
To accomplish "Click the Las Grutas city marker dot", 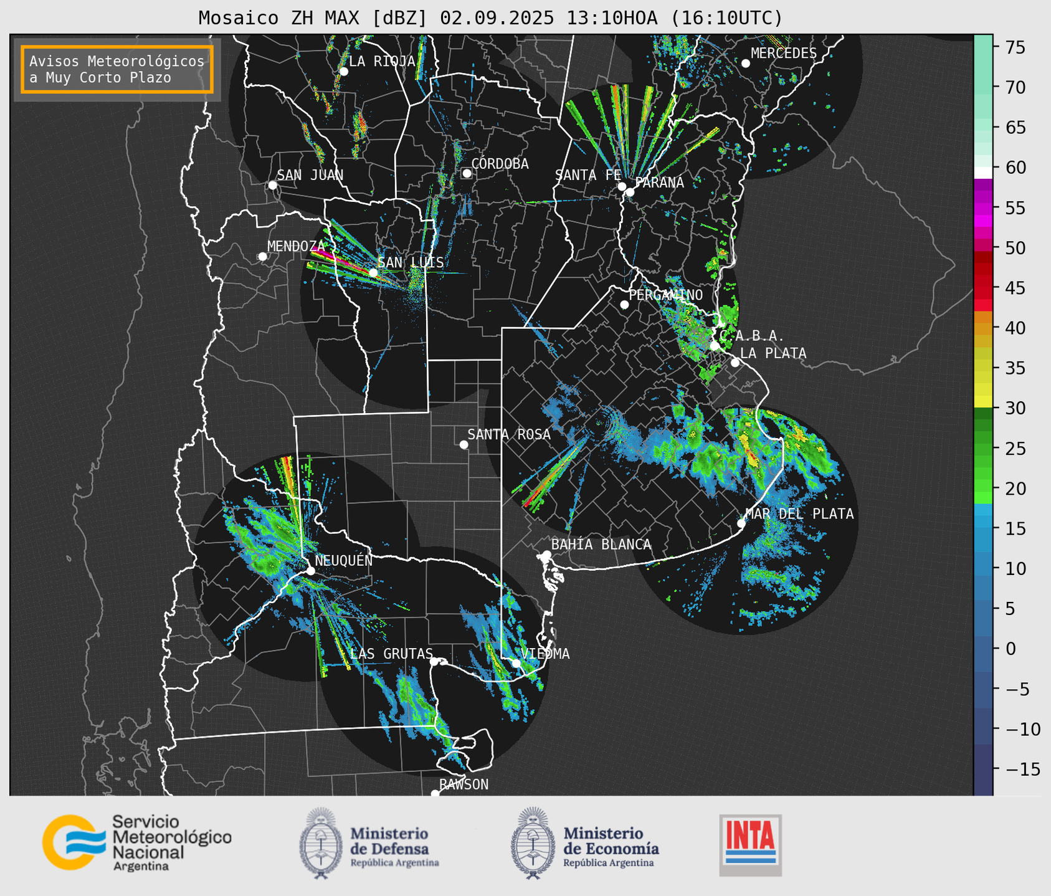I will click(434, 662).
